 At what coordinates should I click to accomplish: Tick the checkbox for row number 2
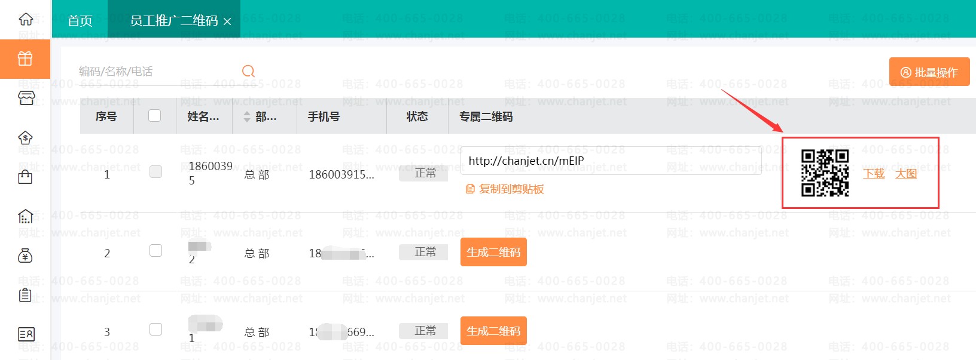(155, 251)
